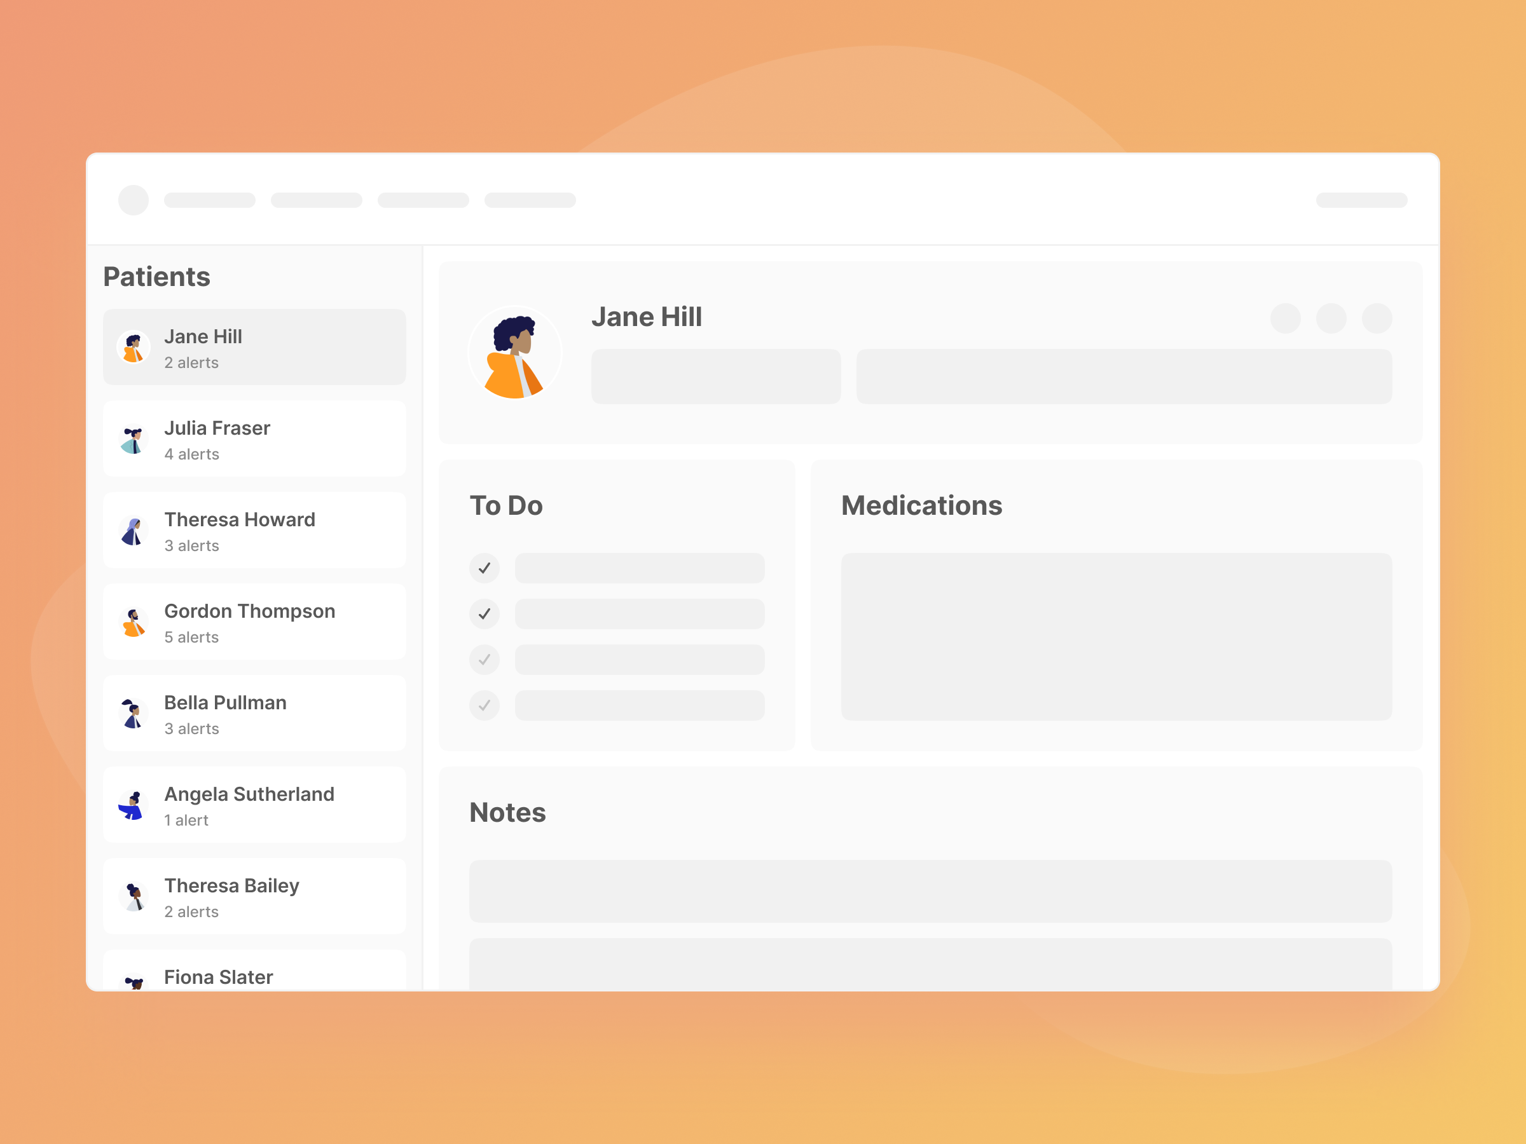This screenshot has width=1526, height=1144.
Task: Open the fourth navigation bar item
Action: pos(530,200)
